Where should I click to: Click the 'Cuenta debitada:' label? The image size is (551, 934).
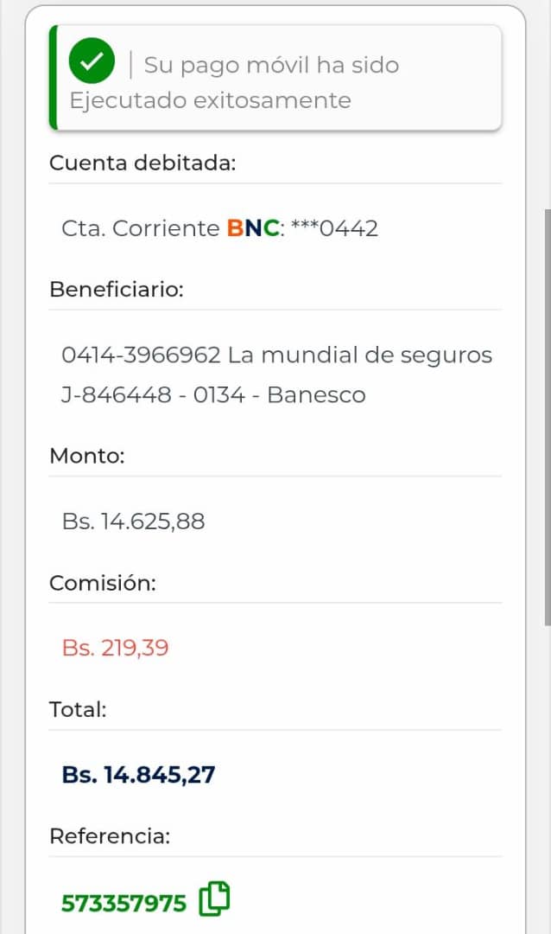coord(142,163)
